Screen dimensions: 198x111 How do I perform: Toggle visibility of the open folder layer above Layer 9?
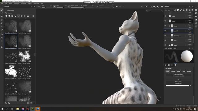pyautogui.click(x=165, y=26)
